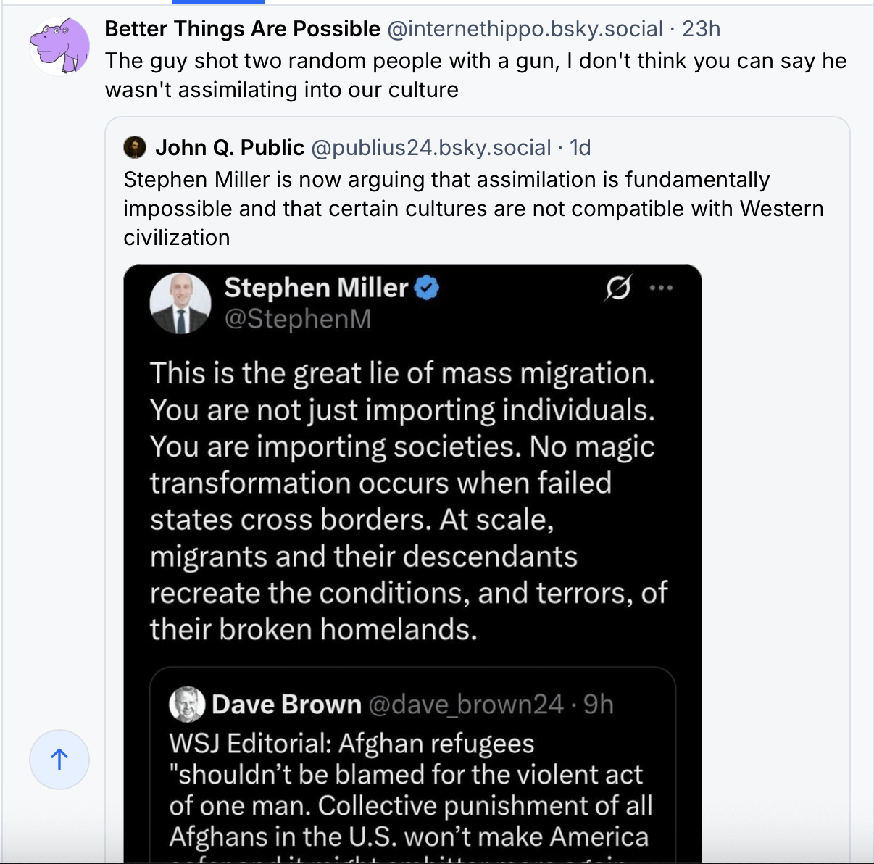Screen dimensions: 874x864
Task: Click the purple hippo profile avatar
Action: click(x=59, y=46)
